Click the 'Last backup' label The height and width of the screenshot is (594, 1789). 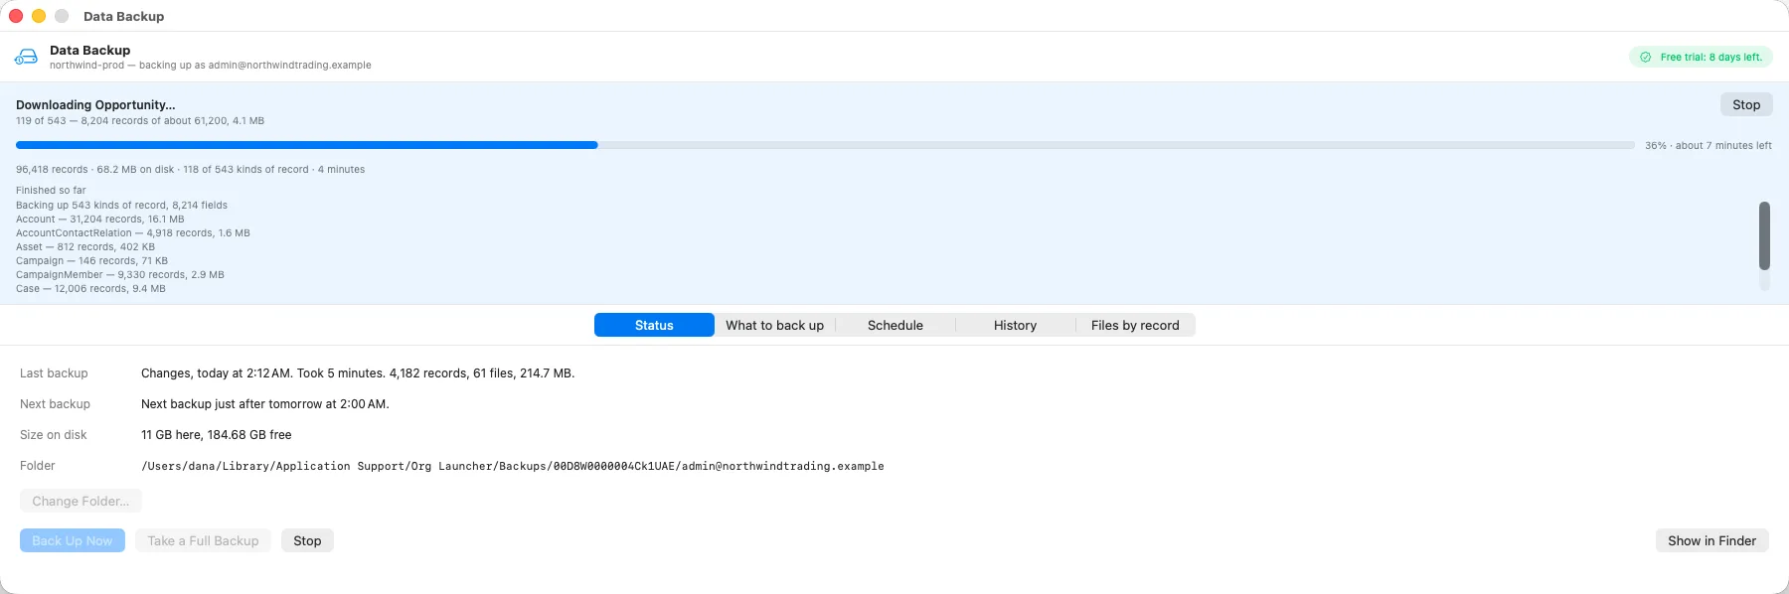tap(54, 373)
